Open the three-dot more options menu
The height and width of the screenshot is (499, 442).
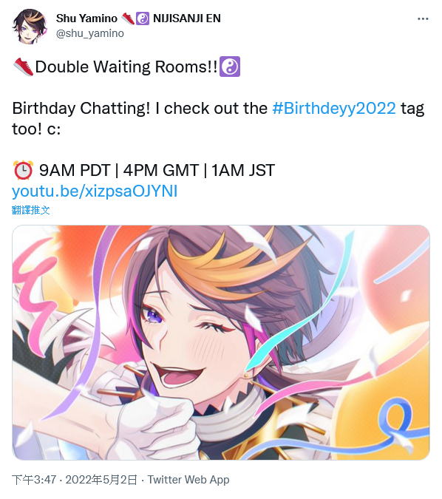[x=423, y=19]
